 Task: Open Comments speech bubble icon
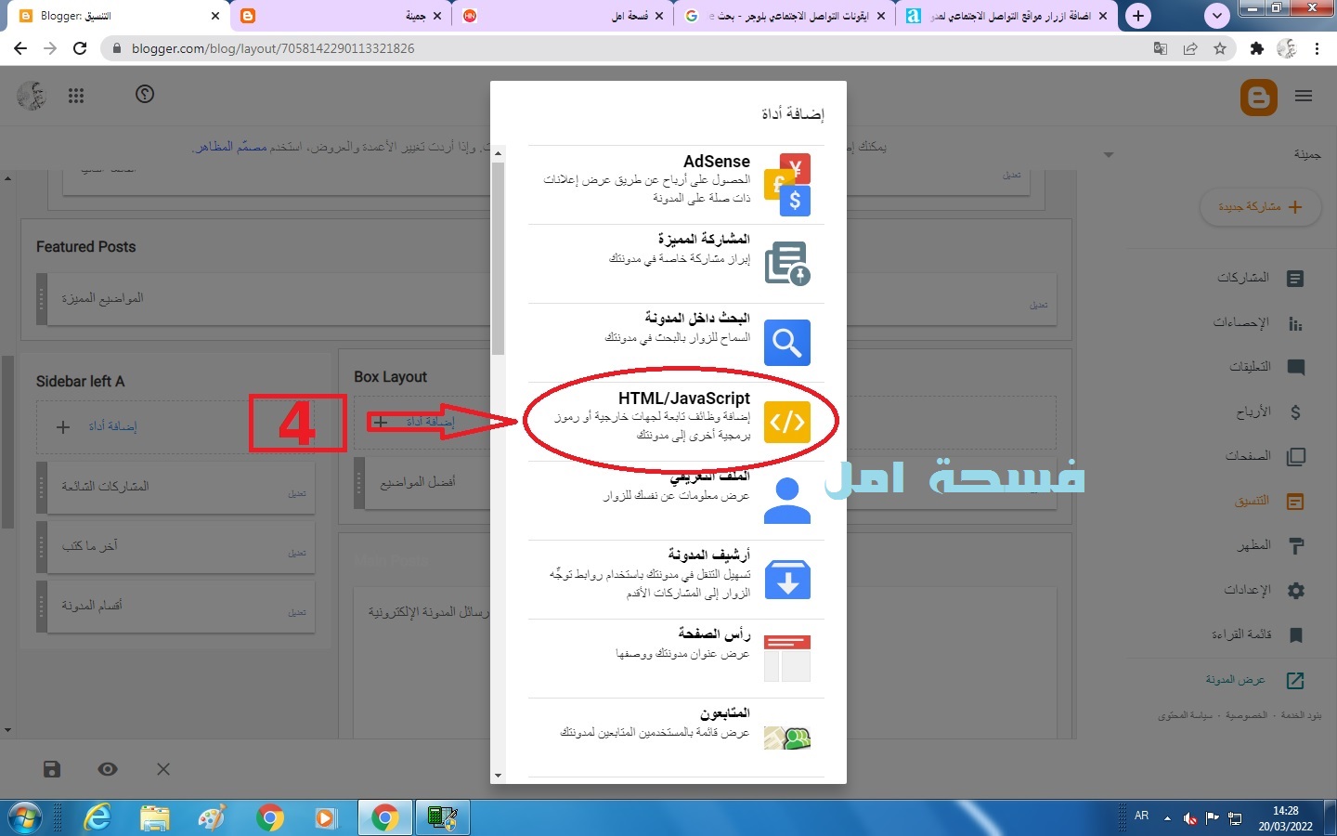point(1296,367)
